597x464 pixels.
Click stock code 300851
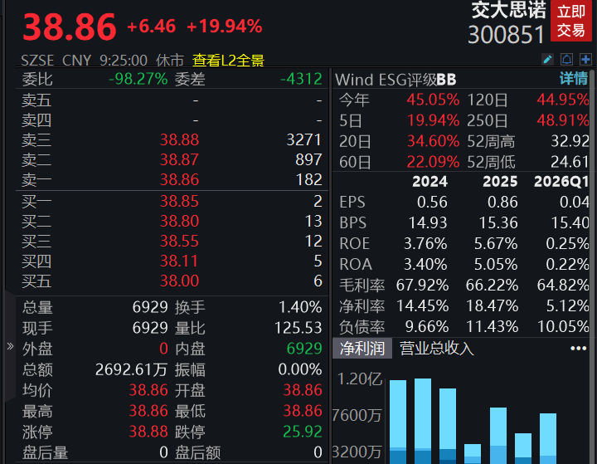pyautogui.click(x=506, y=35)
